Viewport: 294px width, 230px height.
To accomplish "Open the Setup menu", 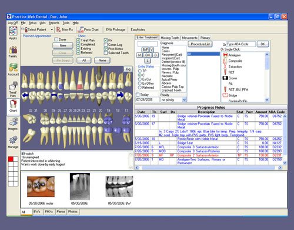I will pos(32,23).
